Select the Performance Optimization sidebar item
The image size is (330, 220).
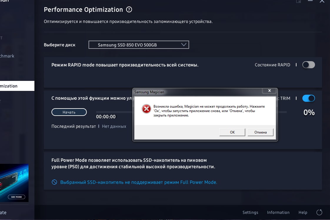[17, 86]
